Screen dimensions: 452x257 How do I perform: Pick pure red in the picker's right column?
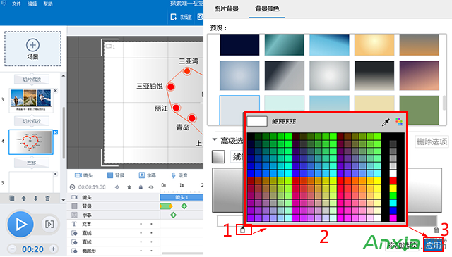pyautogui.click(x=393, y=181)
